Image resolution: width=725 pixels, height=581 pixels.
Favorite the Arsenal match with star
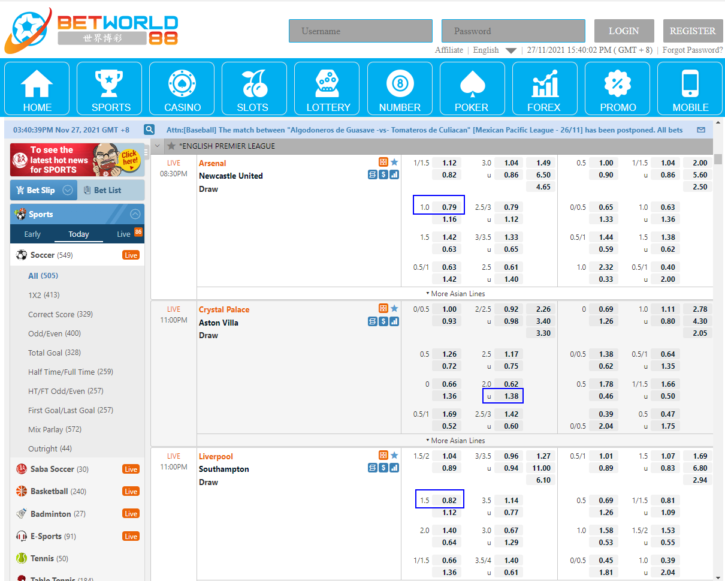coord(394,162)
